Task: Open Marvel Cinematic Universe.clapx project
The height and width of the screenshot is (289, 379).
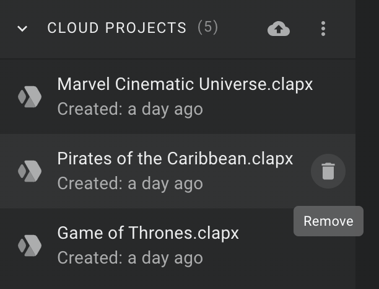Action: pyautogui.click(x=185, y=84)
